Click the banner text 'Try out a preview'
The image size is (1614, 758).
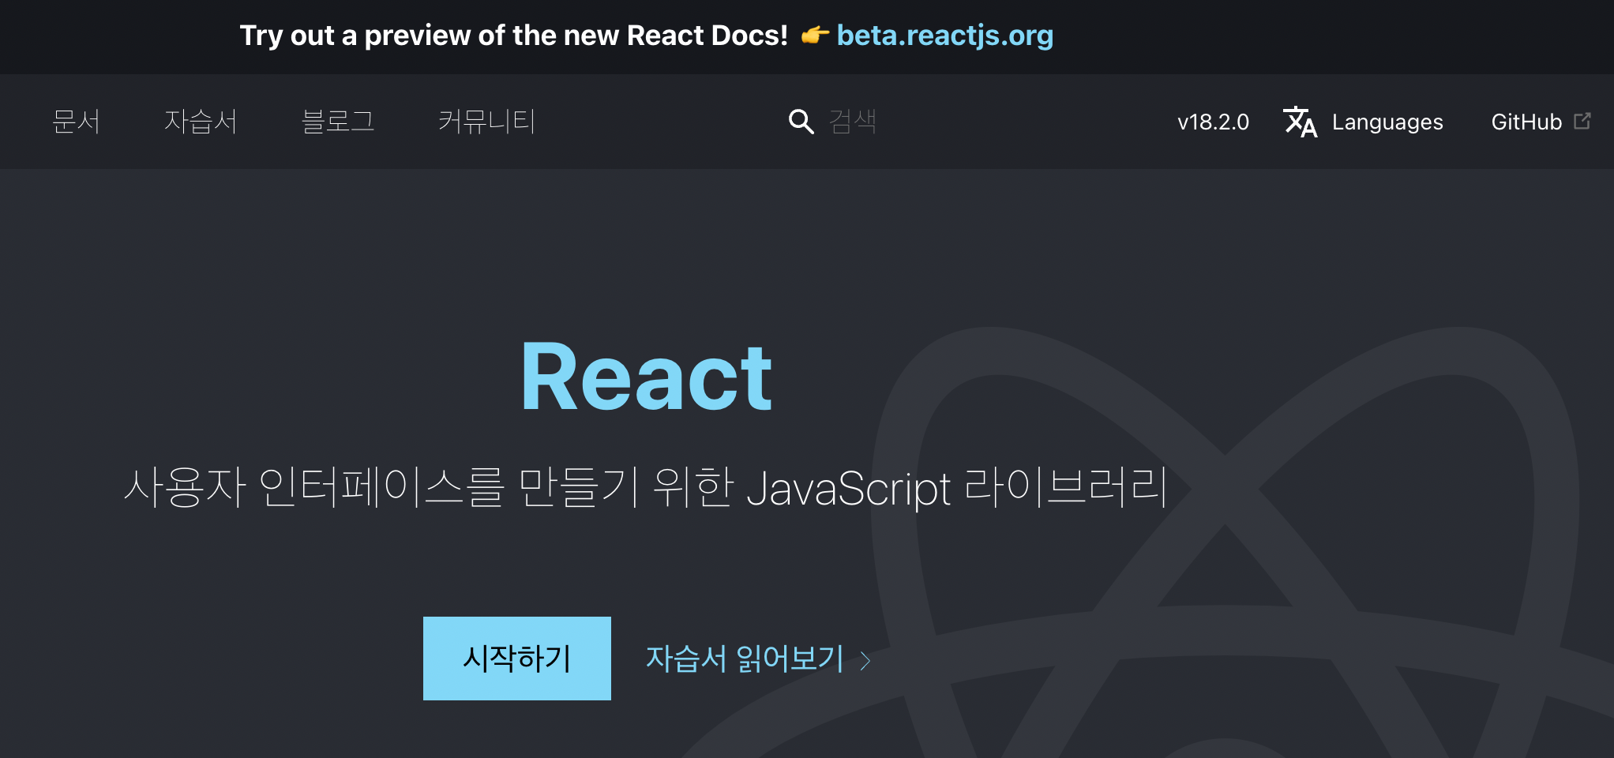(x=355, y=36)
